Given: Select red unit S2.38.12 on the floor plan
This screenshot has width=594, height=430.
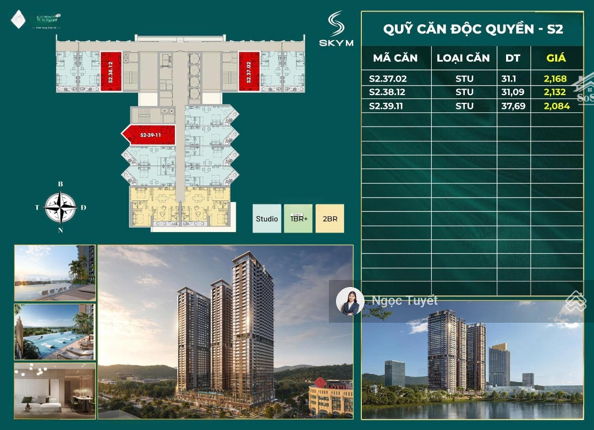Looking at the screenshot, I should 111,71.
